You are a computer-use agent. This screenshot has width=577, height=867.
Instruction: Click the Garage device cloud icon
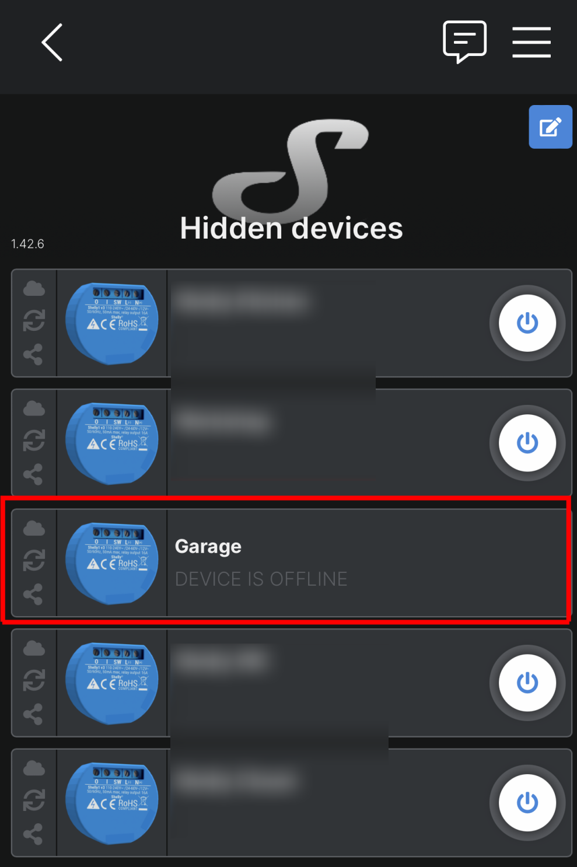34,529
